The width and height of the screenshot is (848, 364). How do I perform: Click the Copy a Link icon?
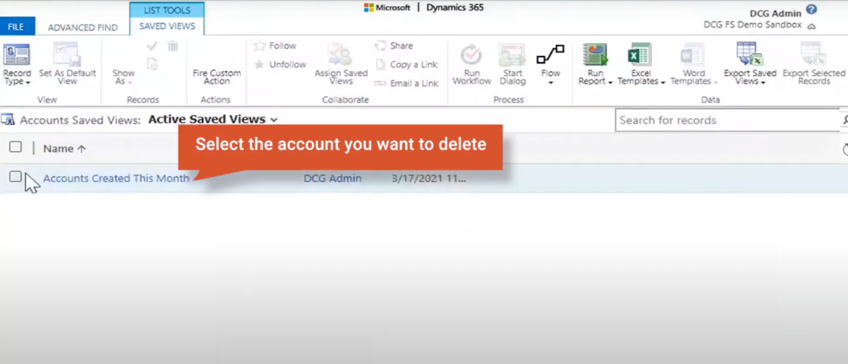point(380,65)
